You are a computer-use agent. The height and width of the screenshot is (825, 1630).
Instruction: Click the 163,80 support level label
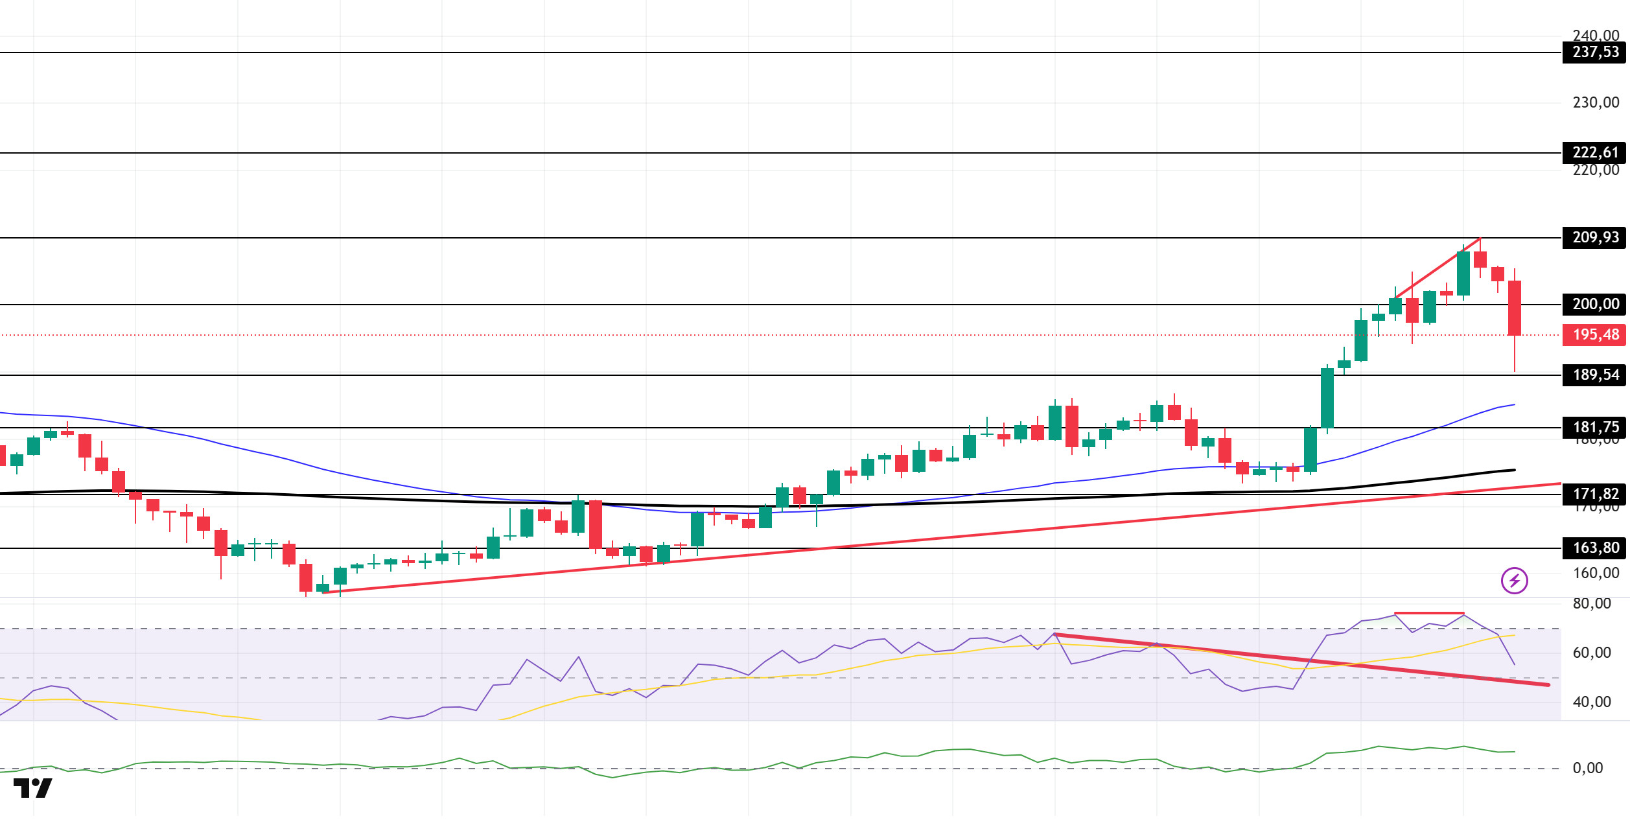pos(1595,548)
